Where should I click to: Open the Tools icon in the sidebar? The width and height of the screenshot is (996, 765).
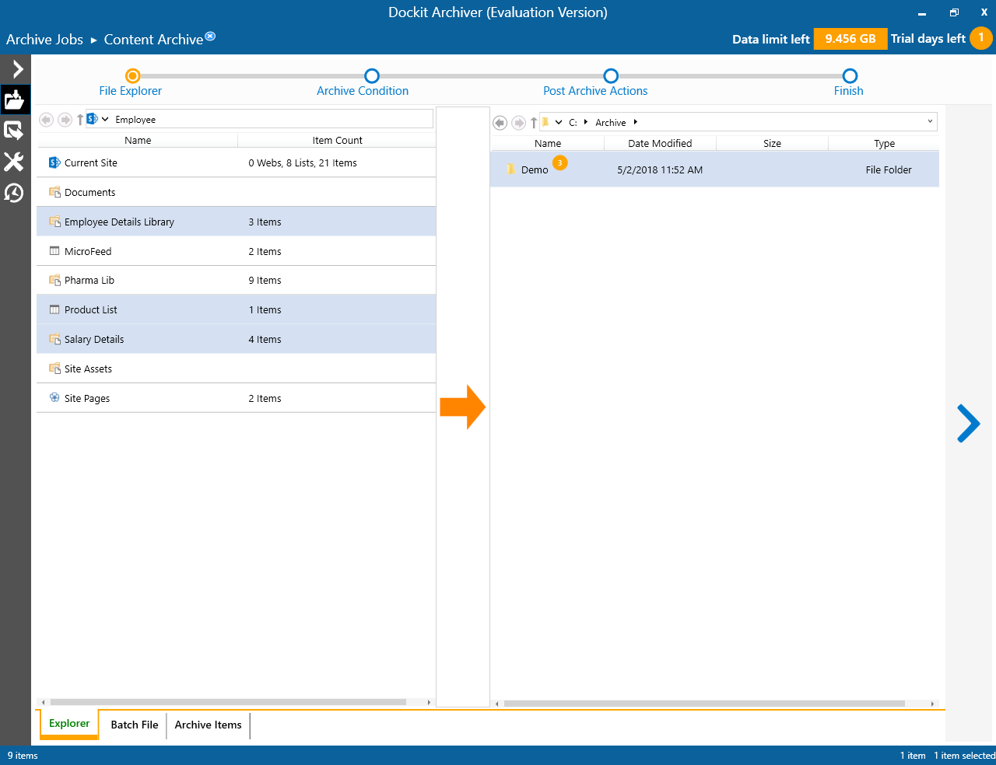pyautogui.click(x=16, y=162)
